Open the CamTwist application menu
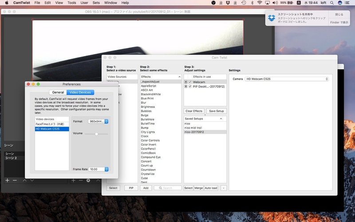 (21, 3)
